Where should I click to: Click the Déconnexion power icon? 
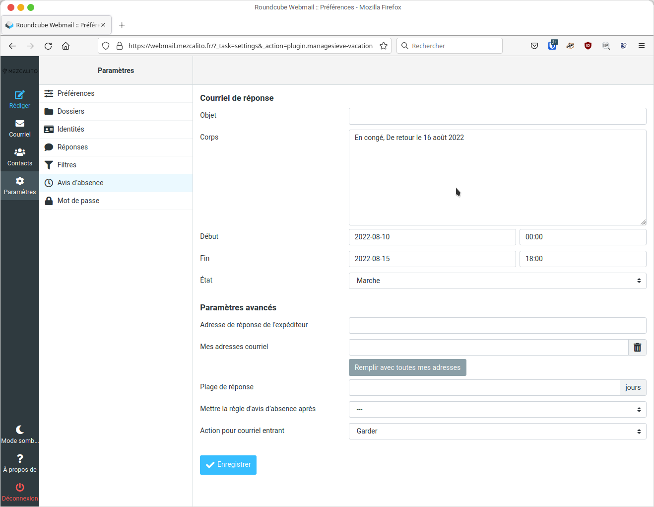coord(20,488)
